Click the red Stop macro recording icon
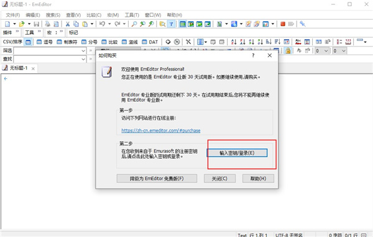Viewport: 373px width, 237px height. point(283,24)
